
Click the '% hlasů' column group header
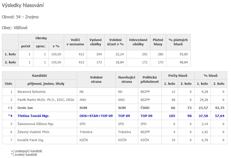211,76
